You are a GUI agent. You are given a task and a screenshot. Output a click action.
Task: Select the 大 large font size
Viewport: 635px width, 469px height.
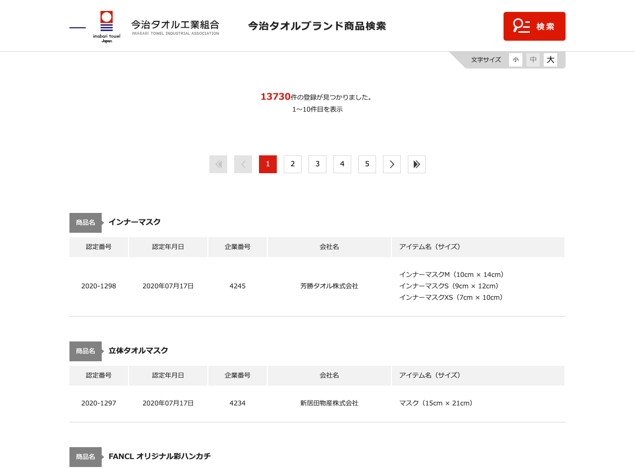[550, 60]
